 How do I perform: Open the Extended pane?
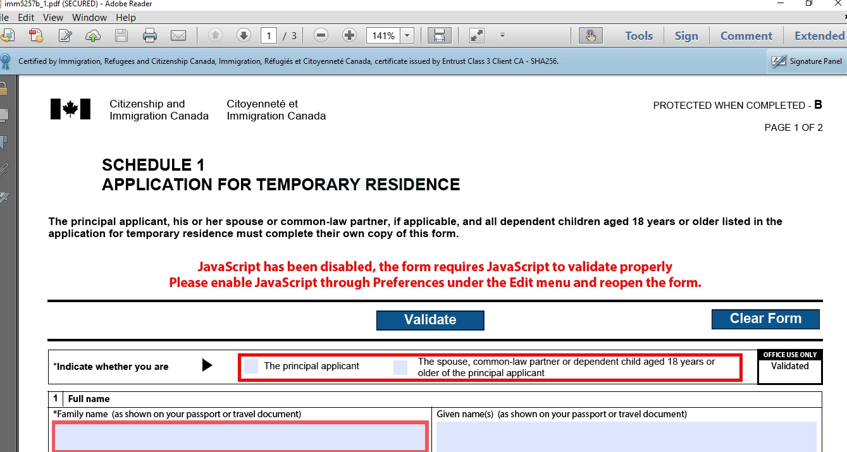pos(819,35)
